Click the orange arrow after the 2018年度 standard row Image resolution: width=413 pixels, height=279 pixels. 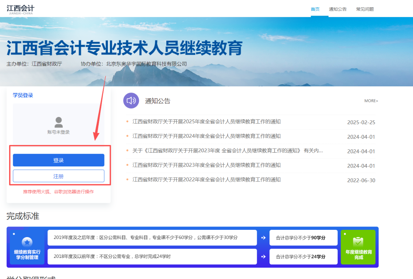pyautogui.click(x=263, y=256)
